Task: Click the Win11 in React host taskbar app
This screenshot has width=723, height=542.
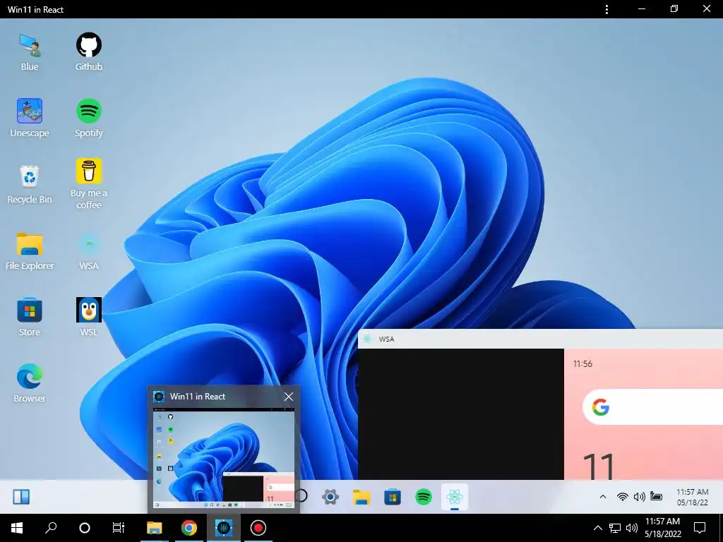Action: tap(224, 528)
